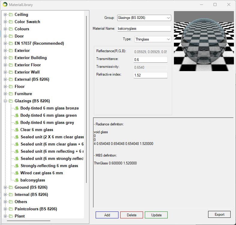The image size is (236, 225).
Task: Click the Transmittance input field
Action: [x=150, y=59]
